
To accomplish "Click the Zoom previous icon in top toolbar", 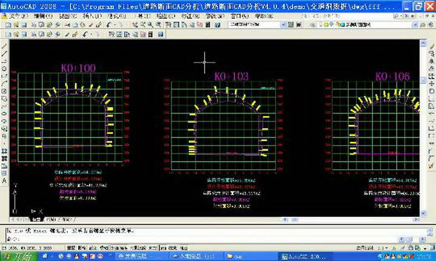I will pos(159,25).
